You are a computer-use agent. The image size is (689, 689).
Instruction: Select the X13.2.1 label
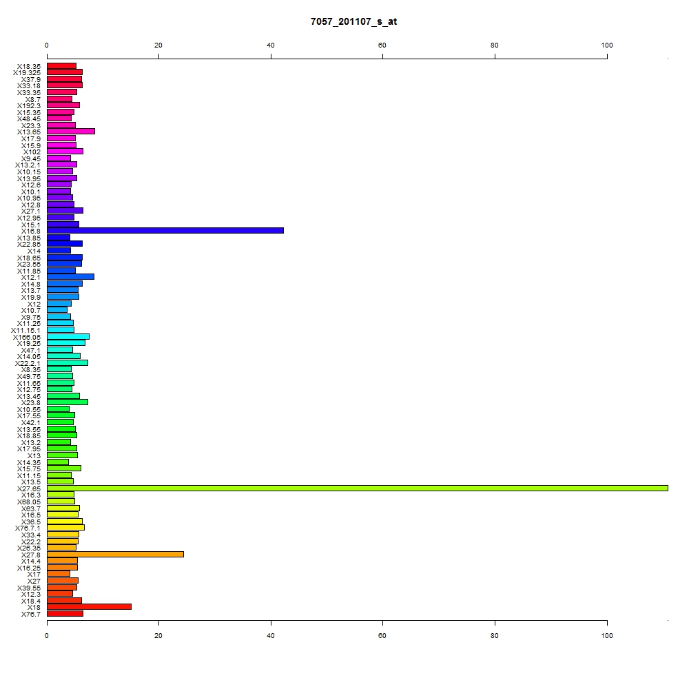point(28,165)
